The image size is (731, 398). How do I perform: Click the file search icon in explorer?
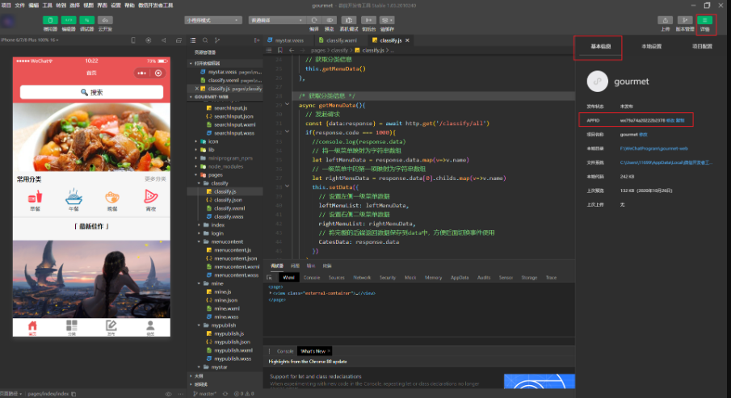pos(205,40)
